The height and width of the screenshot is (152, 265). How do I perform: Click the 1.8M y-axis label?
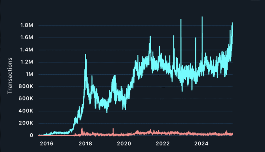click(x=27, y=25)
